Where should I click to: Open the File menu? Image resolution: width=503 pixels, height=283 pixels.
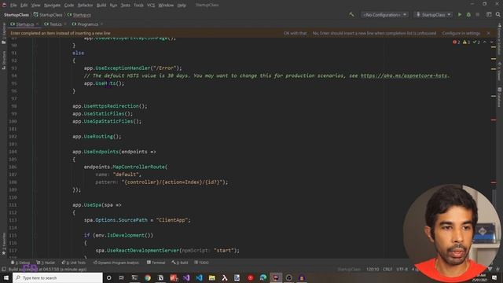[13, 6]
